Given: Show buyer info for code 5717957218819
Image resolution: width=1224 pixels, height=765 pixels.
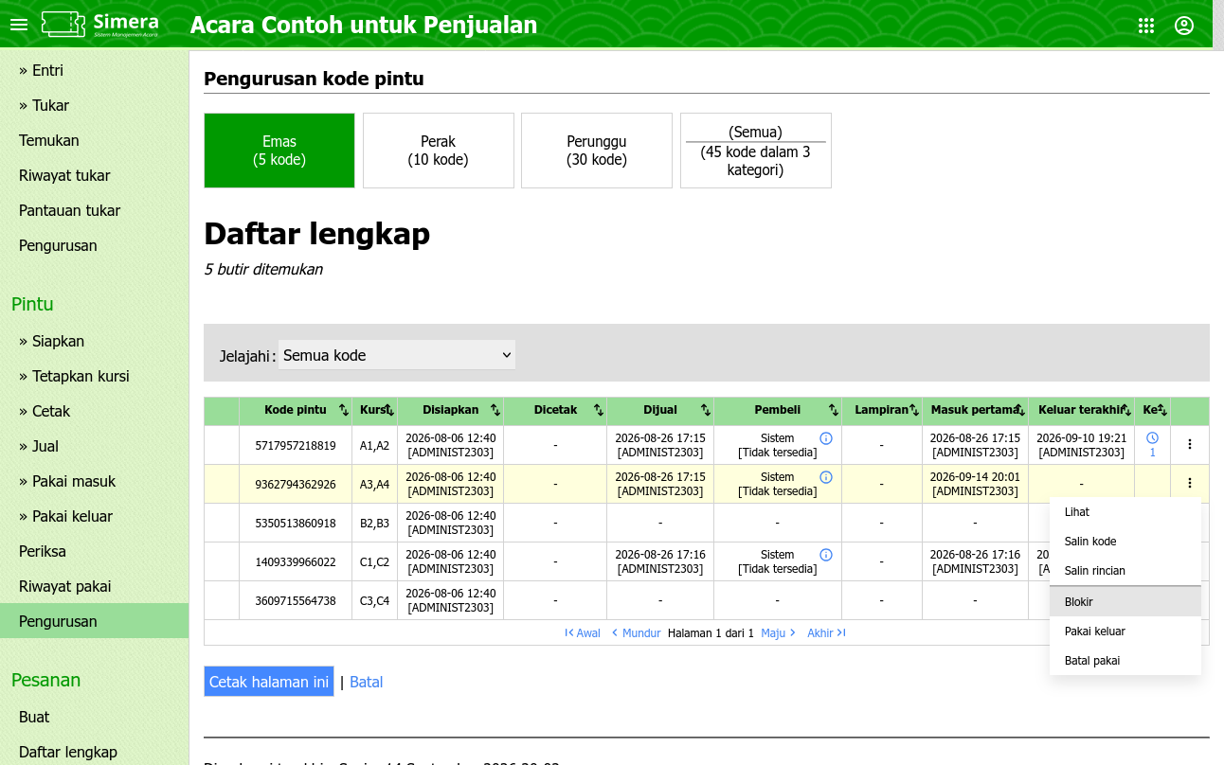Looking at the screenshot, I should 826,438.
